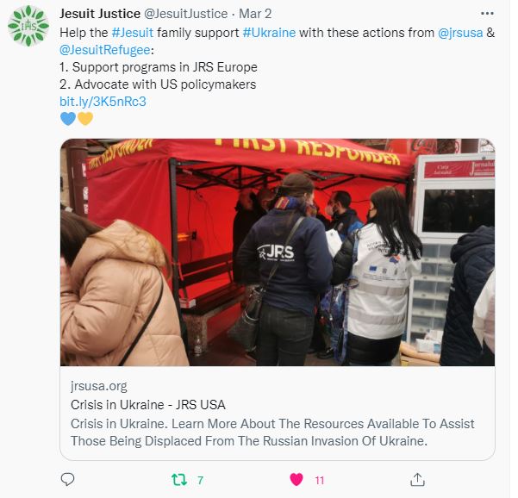Open the First Responder tent photo
518x498 pixels.
278,252
